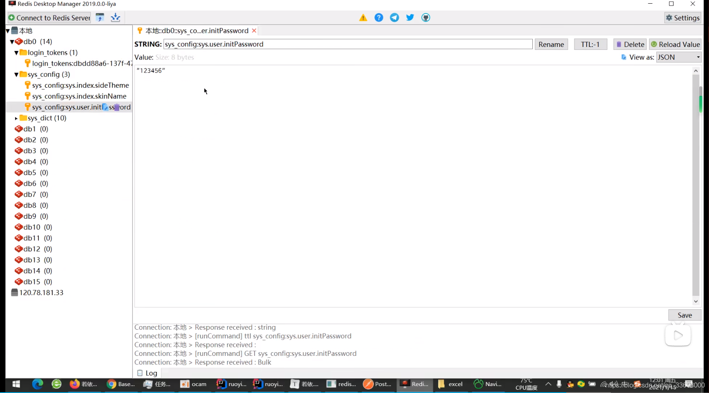Open the Firefox taskbar item
709x393 pixels.
point(84,384)
